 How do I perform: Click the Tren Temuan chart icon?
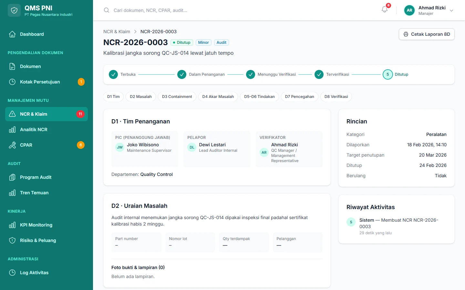(12, 193)
